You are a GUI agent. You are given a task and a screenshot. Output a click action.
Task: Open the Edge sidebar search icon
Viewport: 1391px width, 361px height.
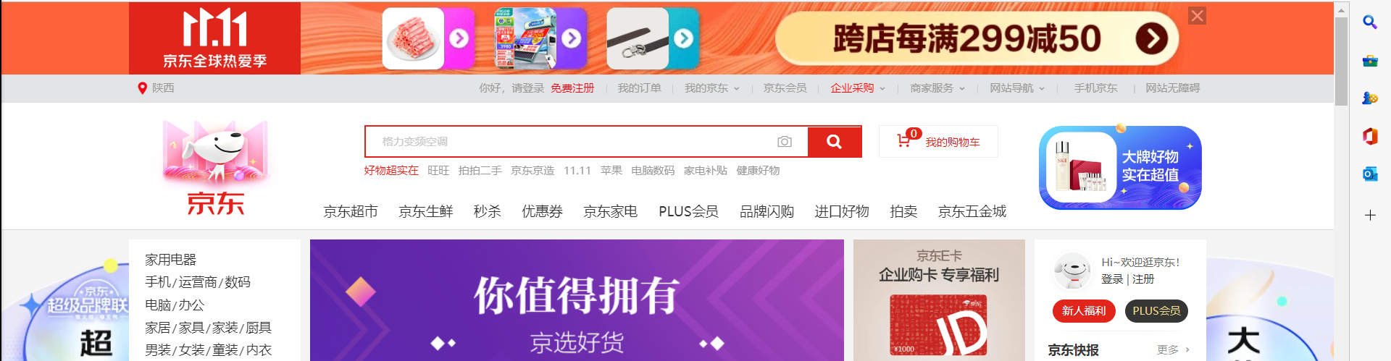coord(1369,22)
